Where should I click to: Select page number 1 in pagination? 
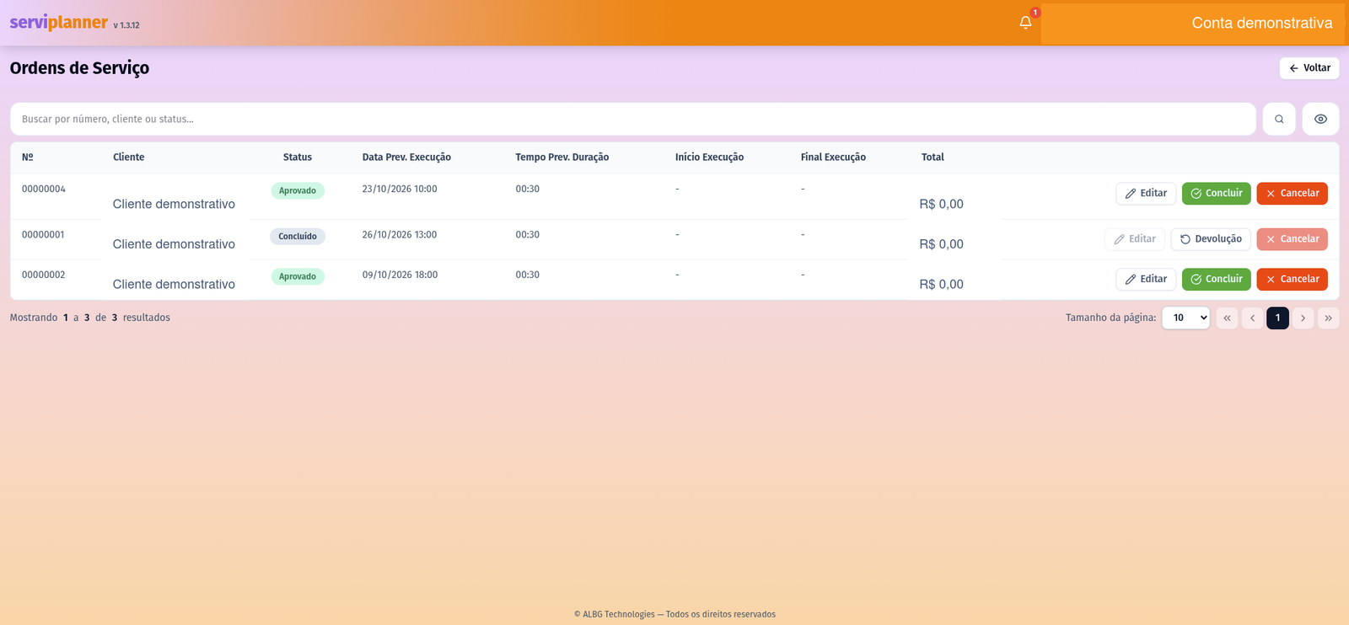tap(1277, 318)
